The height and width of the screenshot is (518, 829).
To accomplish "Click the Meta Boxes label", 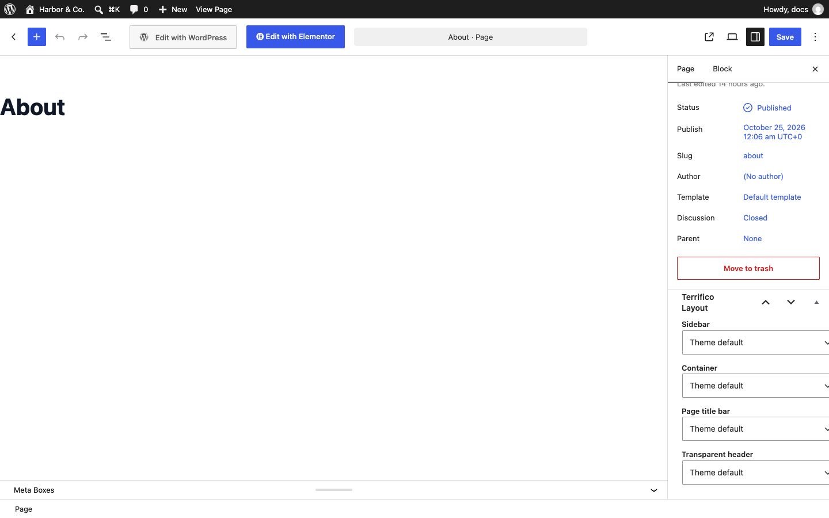I will 34,490.
